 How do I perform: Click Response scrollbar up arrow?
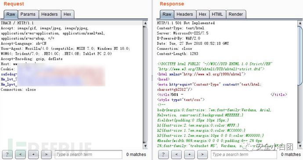[300, 23]
